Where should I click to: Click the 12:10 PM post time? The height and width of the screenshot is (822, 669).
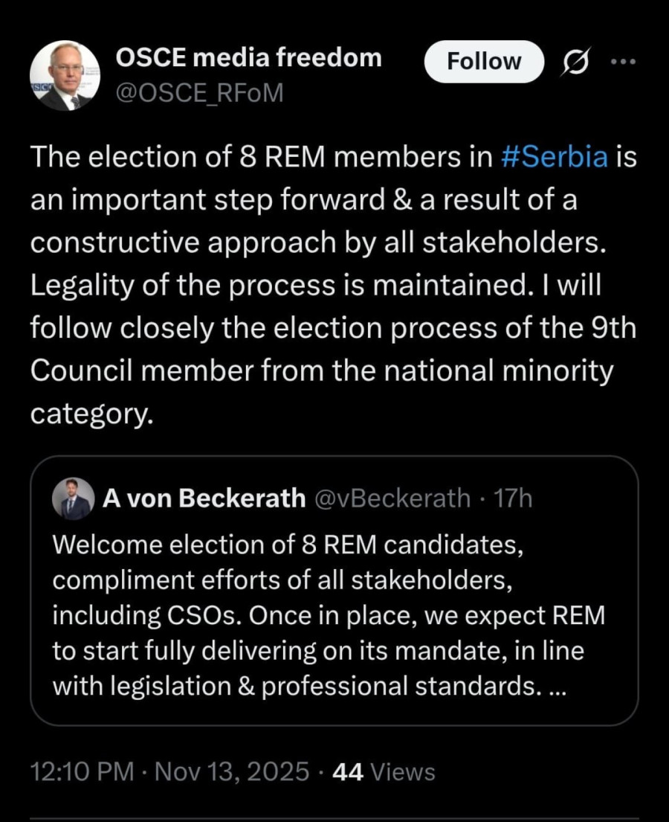(x=81, y=772)
